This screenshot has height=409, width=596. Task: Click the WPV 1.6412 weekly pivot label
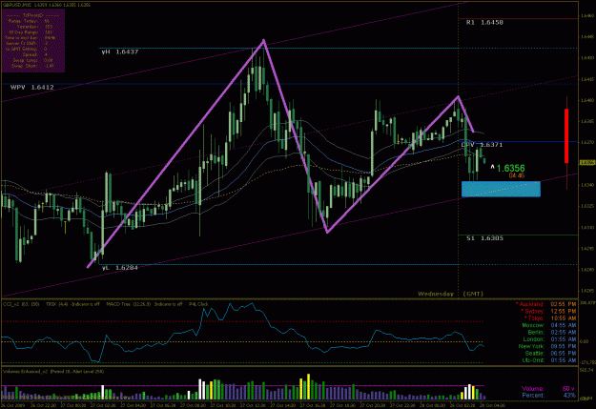pos(31,88)
